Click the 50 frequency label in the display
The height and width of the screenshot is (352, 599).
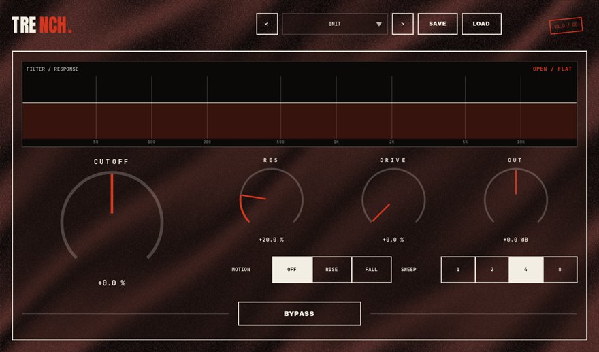tap(96, 142)
